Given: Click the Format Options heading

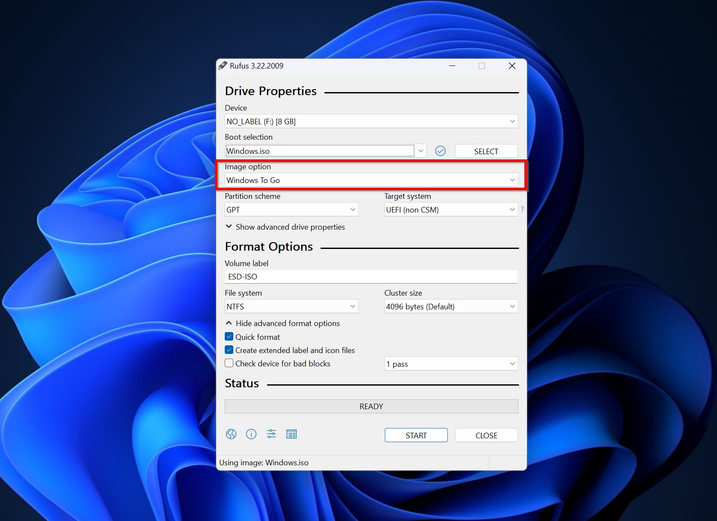Looking at the screenshot, I should pos(269,246).
